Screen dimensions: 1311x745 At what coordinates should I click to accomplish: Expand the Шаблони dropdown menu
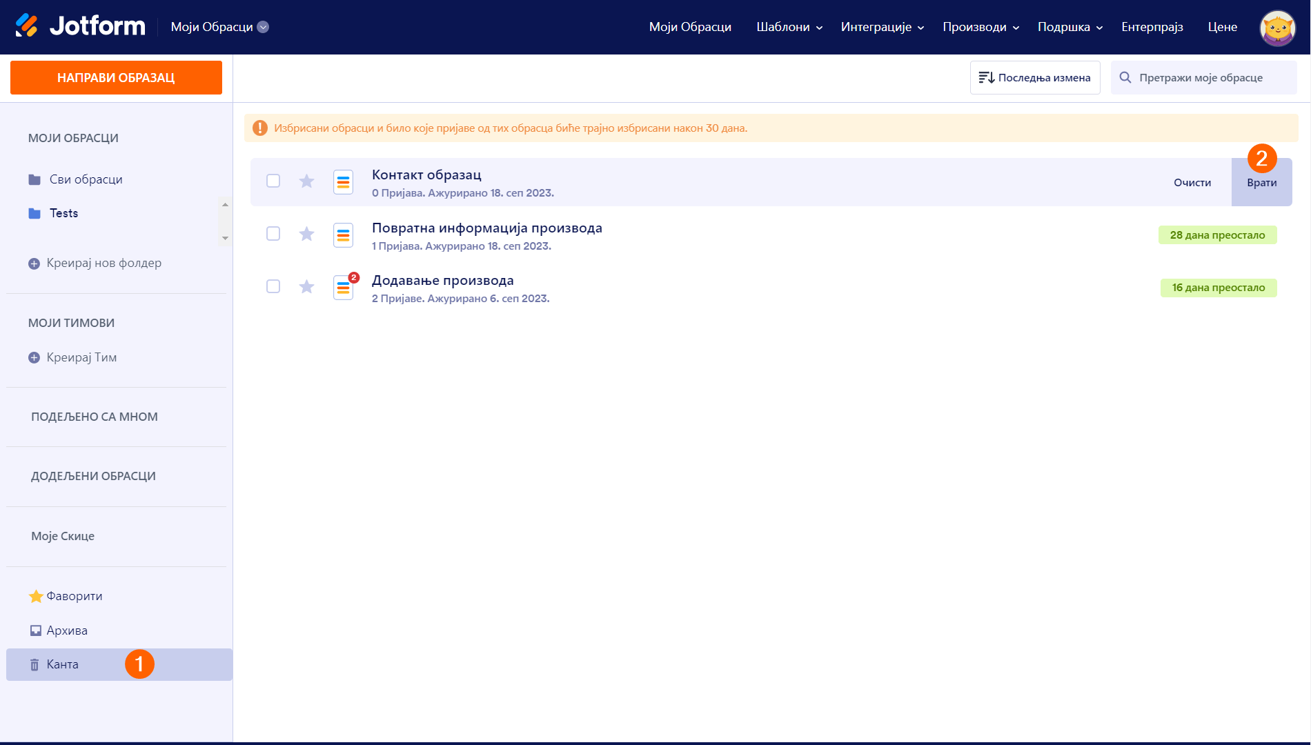[x=789, y=27]
